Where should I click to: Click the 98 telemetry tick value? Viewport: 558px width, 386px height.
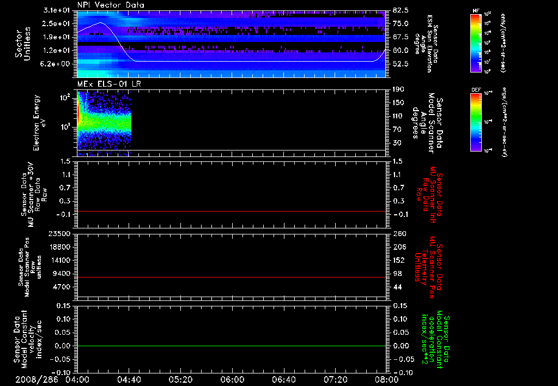point(397,274)
